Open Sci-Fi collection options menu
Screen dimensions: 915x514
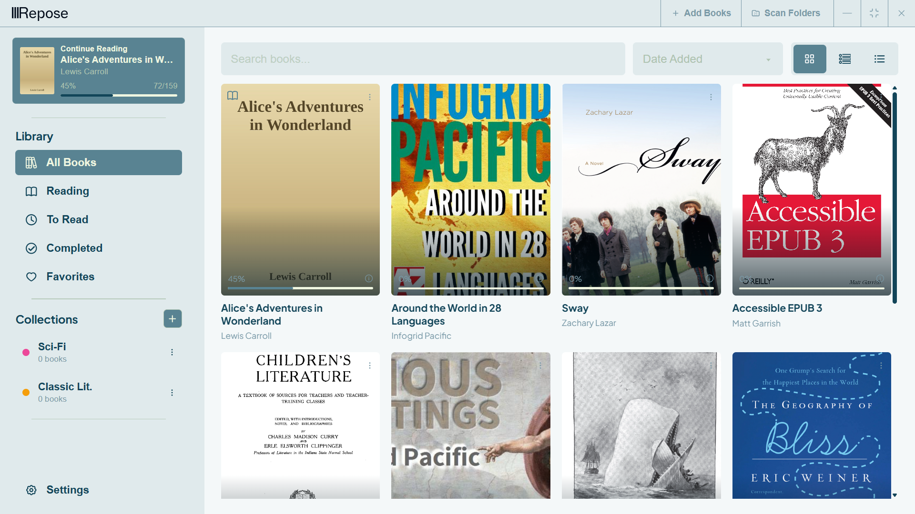point(172,352)
